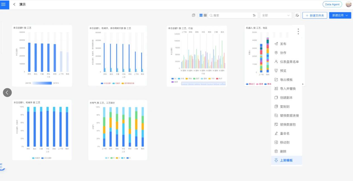Click the 删除 (Delete) trash icon
The width and height of the screenshot is (353, 181).
pos(276,151)
